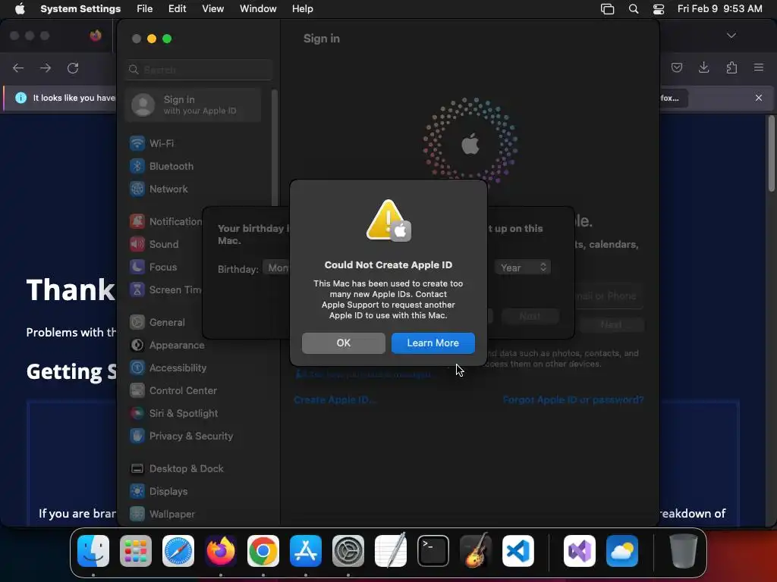The width and height of the screenshot is (777, 582).
Task: Click the Learn More button
Action: point(433,343)
